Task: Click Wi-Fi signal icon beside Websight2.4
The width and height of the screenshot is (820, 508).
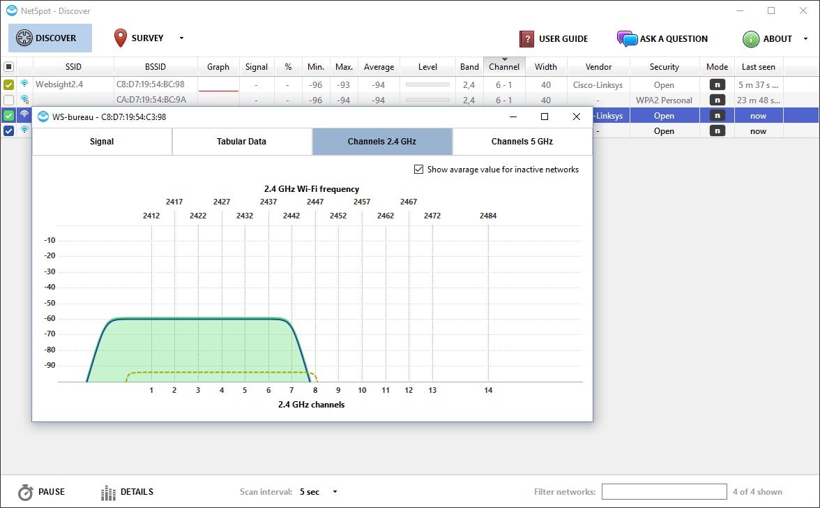Action: pos(24,84)
